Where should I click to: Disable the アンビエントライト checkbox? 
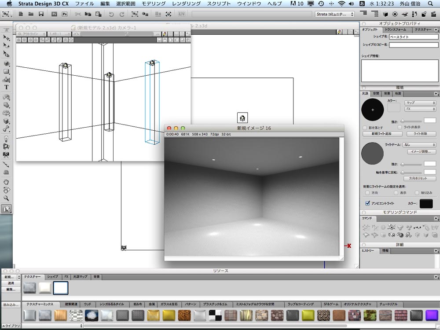368,204
